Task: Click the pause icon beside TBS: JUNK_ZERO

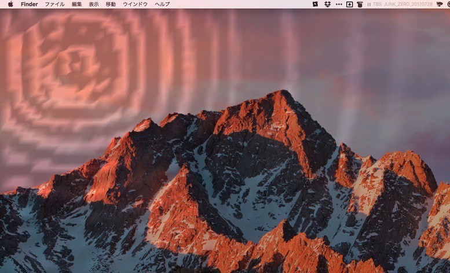Action: 369,4
